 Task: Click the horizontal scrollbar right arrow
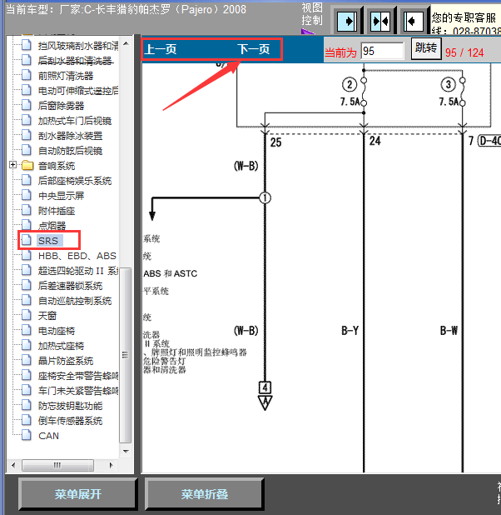[x=112, y=465]
